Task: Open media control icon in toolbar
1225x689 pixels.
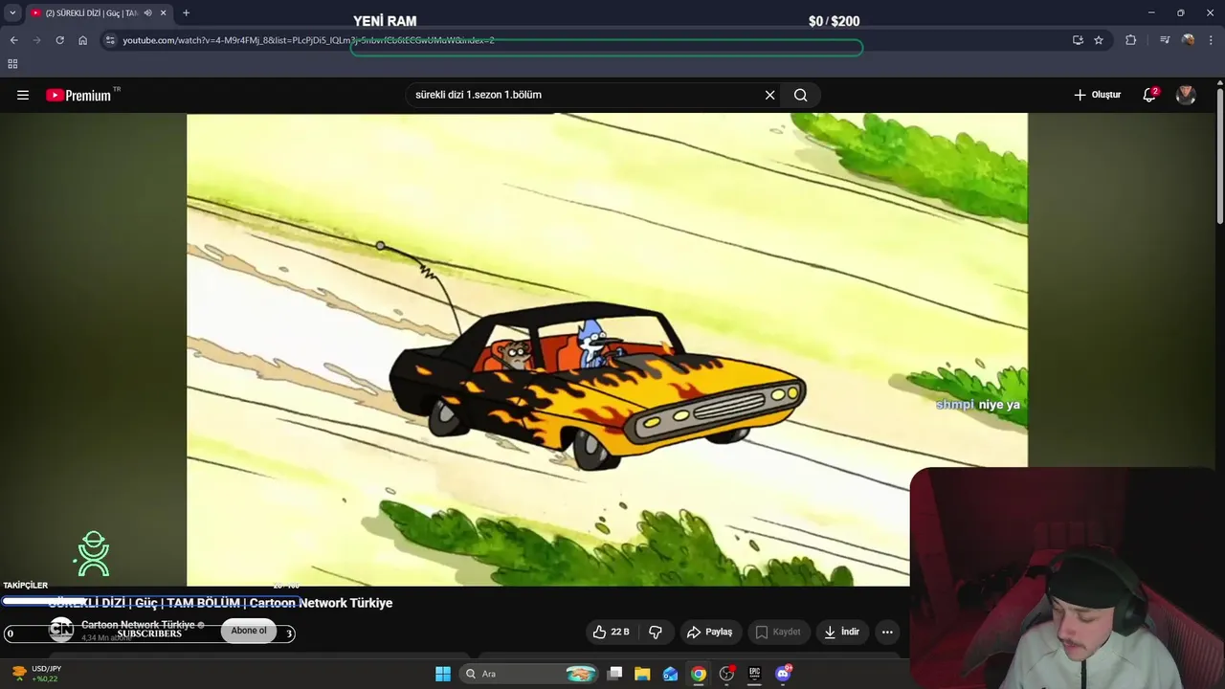Action: pos(1164,40)
